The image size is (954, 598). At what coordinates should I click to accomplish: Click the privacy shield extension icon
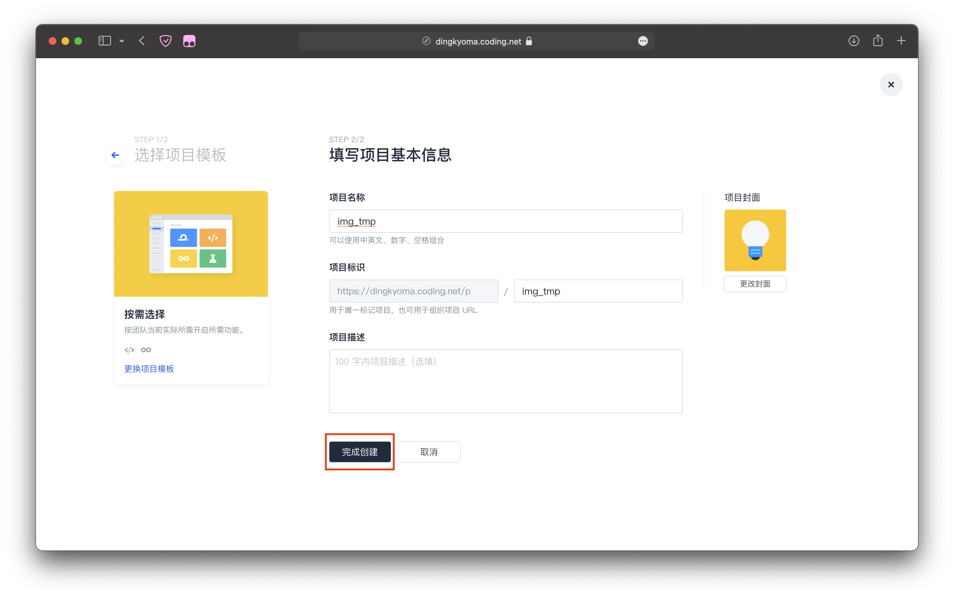[x=165, y=41]
